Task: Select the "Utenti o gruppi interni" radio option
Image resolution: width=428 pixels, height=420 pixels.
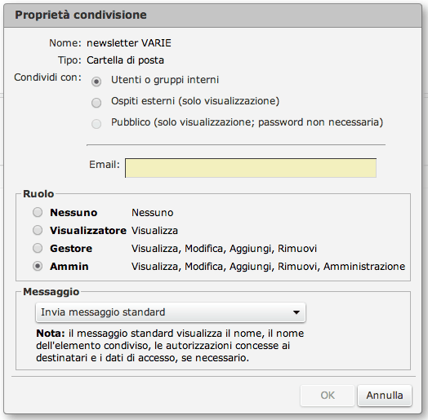Action: point(96,82)
